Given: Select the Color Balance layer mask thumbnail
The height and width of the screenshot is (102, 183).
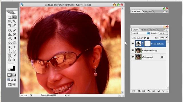Looking at the screenshot, I should (148, 44).
